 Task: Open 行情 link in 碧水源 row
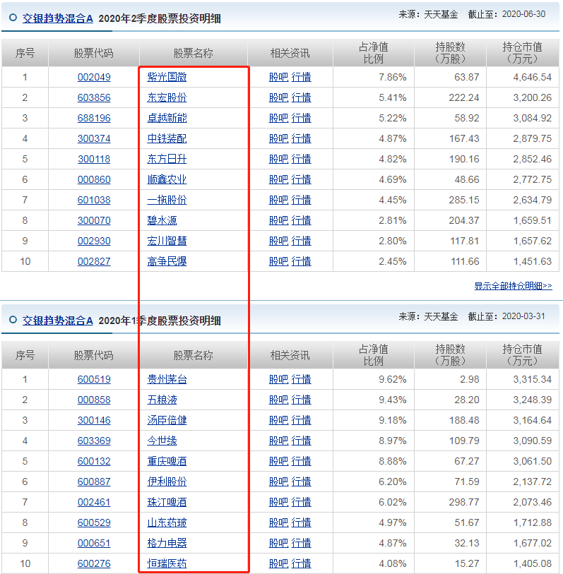pos(302,221)
